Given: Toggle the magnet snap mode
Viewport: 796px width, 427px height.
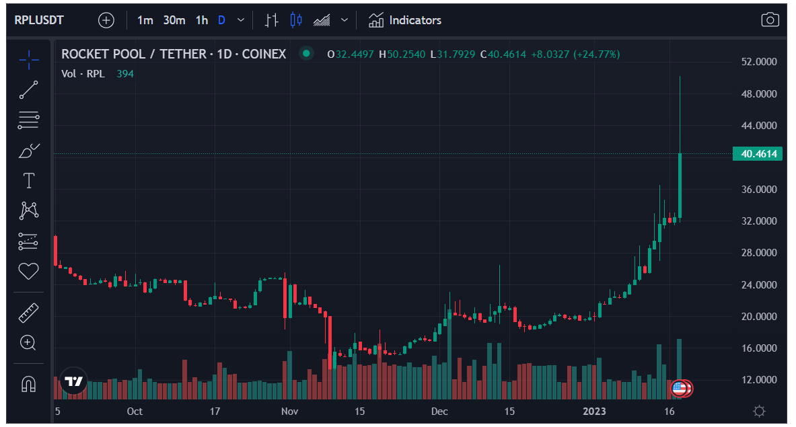Looking at the screenshot, I should pos(28,384).
